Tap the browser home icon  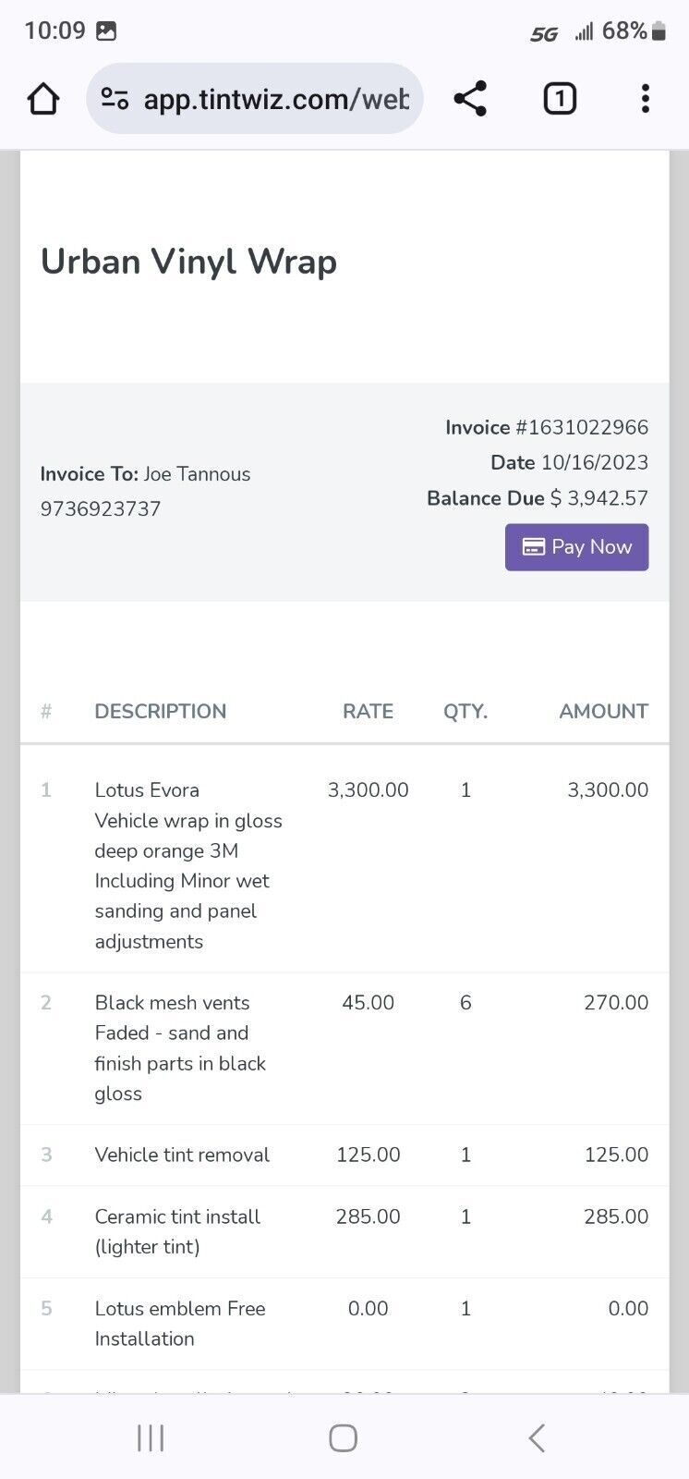[43, 99]
